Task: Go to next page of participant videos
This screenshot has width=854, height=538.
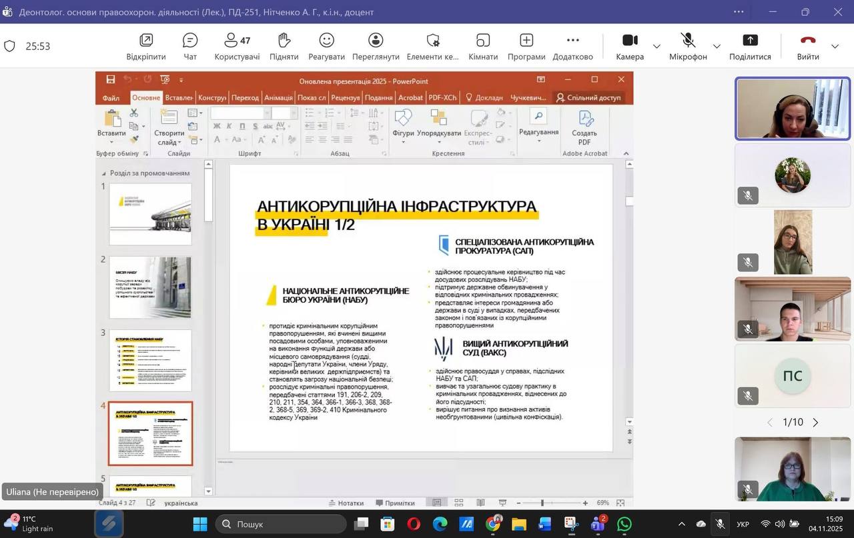Action: pos(815,423)
